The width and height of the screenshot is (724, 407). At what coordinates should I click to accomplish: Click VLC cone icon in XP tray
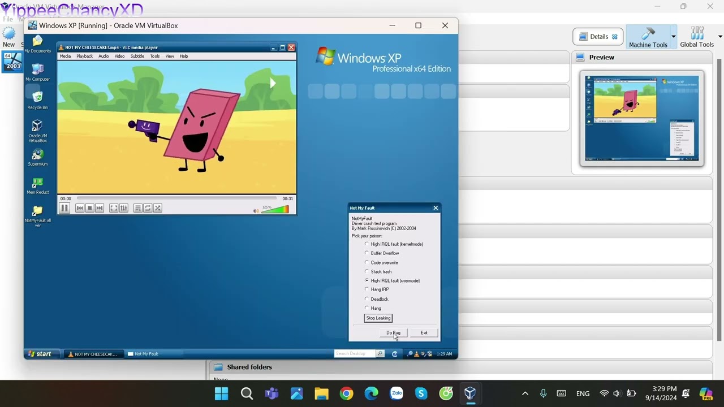point(417,354)
